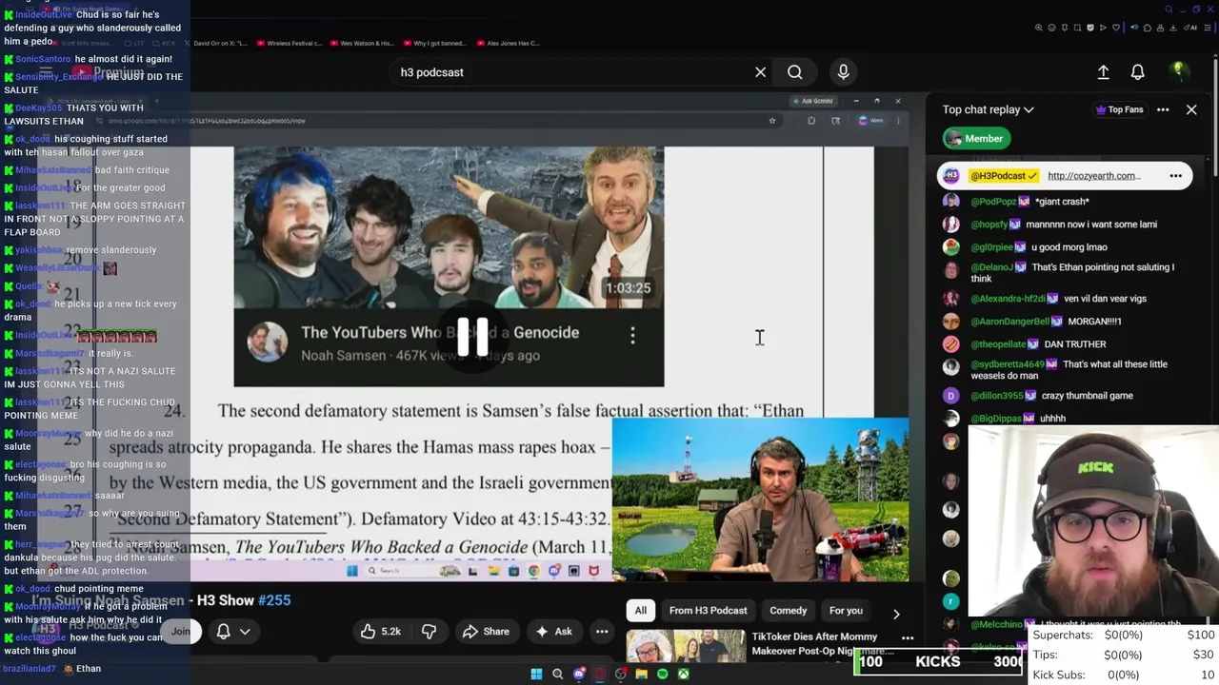Click the KICKS goal progress bar
1219x685 pixels.
[938, 662]
